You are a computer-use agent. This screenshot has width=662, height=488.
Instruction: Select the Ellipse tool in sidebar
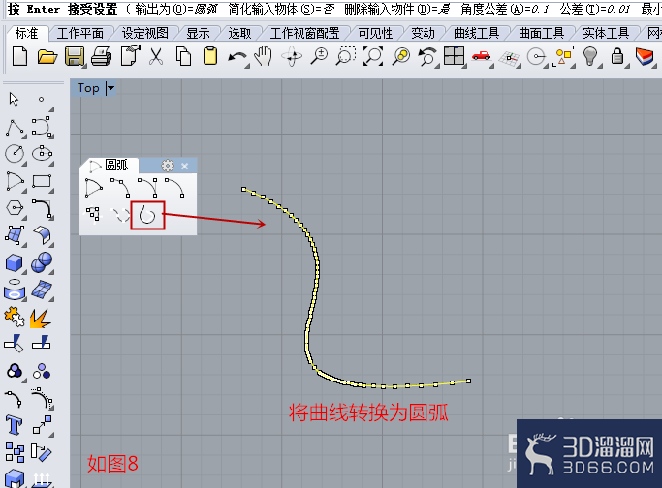(43, 154)
